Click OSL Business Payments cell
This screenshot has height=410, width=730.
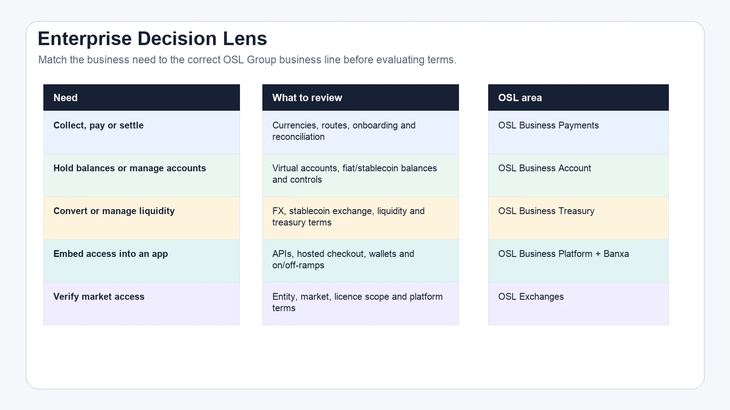[x=579, y=132]
